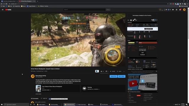This screenshot has width=189, height=106.
Task: Click the vidIQ panel grid icon
Action: [128, 20]
